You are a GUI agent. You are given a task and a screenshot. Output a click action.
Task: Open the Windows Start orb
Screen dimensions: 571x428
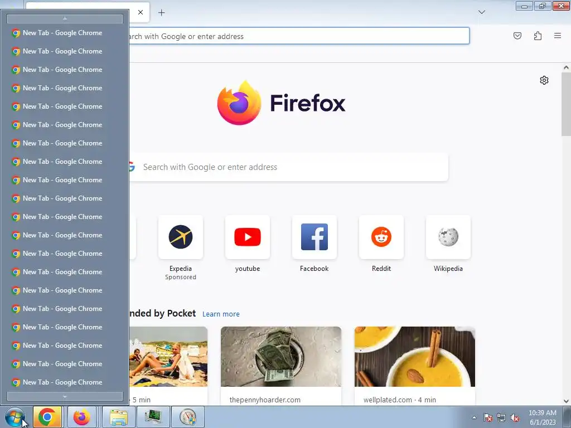click(x=14, y=417)
